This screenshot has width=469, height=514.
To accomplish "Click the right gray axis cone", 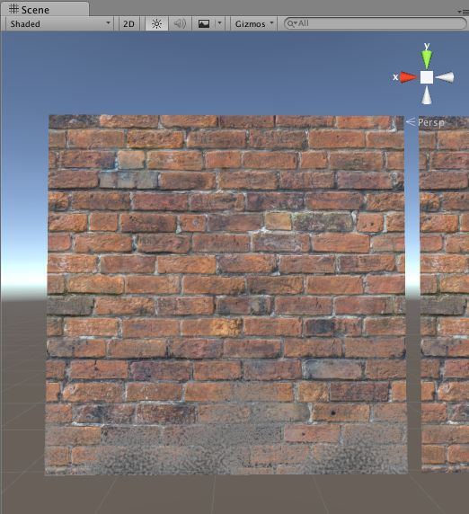I will [x=445, y=77].
